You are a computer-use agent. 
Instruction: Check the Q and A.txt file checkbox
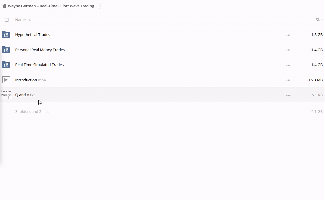10,97
